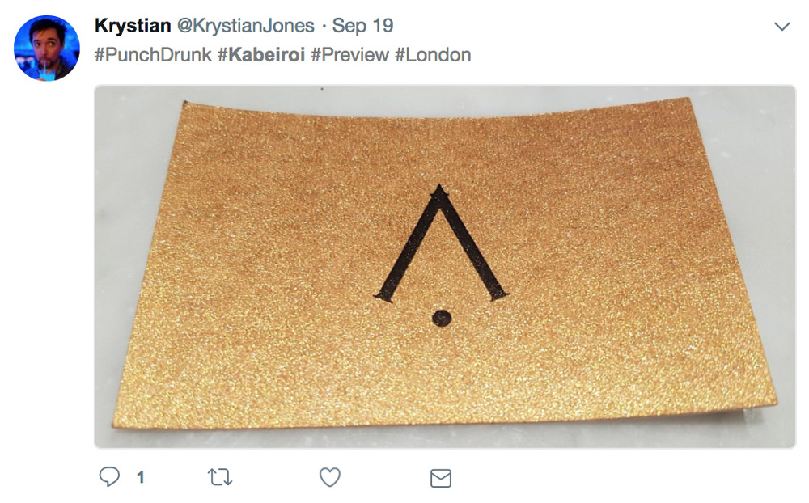Open the #London hashtag

(433, 55)
